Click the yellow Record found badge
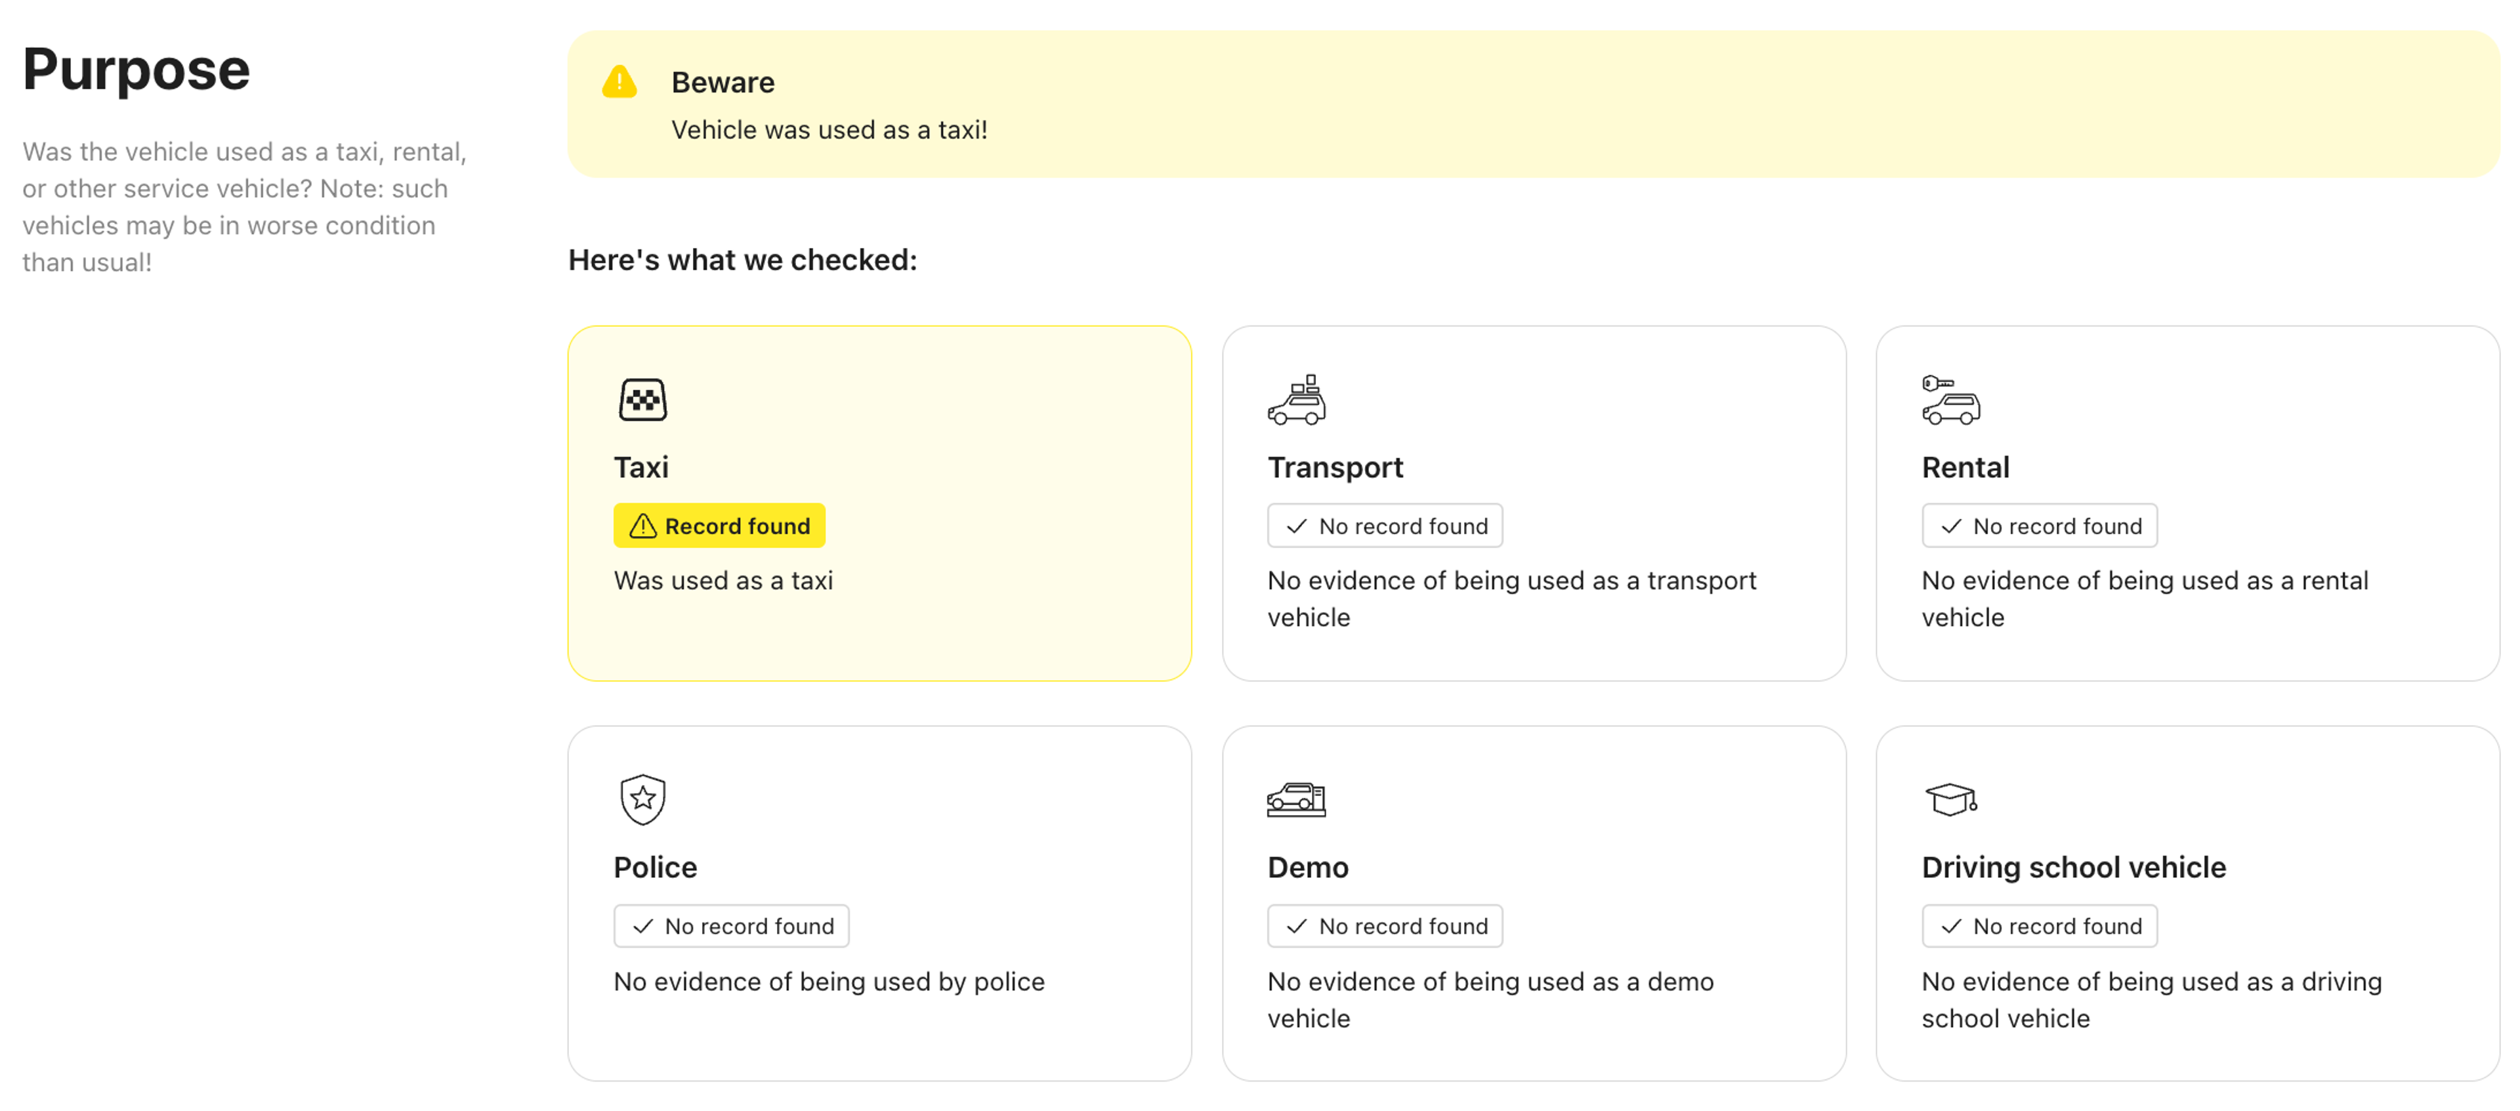This screenshot has width=2520, height=1111. point(719,526)
